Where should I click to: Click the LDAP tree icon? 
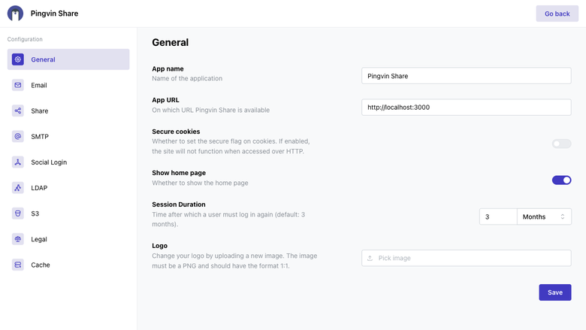click(x=17, y=188)
